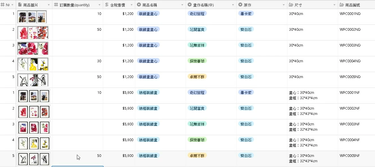Open the 含稅售價 column dropdown menu
375x167 pixels.
pos(132,5)
